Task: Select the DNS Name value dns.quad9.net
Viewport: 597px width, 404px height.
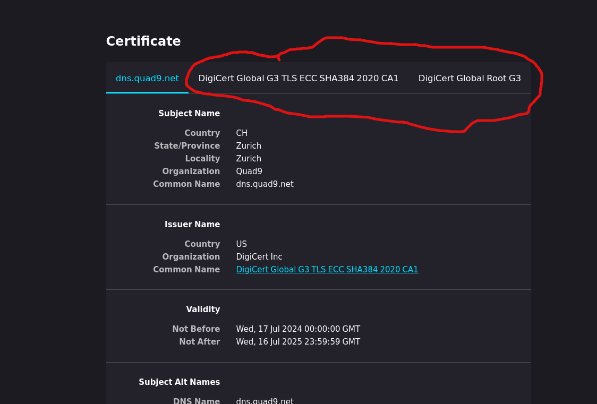Action: (265, 401)
